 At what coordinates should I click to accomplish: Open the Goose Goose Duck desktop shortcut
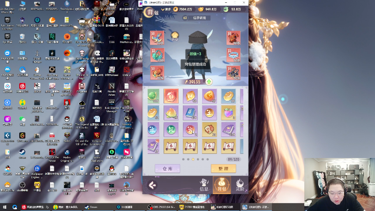point(37,73)
